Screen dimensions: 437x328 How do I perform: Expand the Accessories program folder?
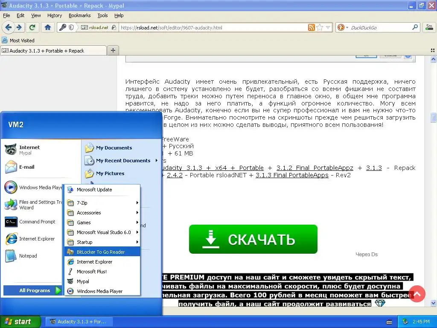click(102, 213)
